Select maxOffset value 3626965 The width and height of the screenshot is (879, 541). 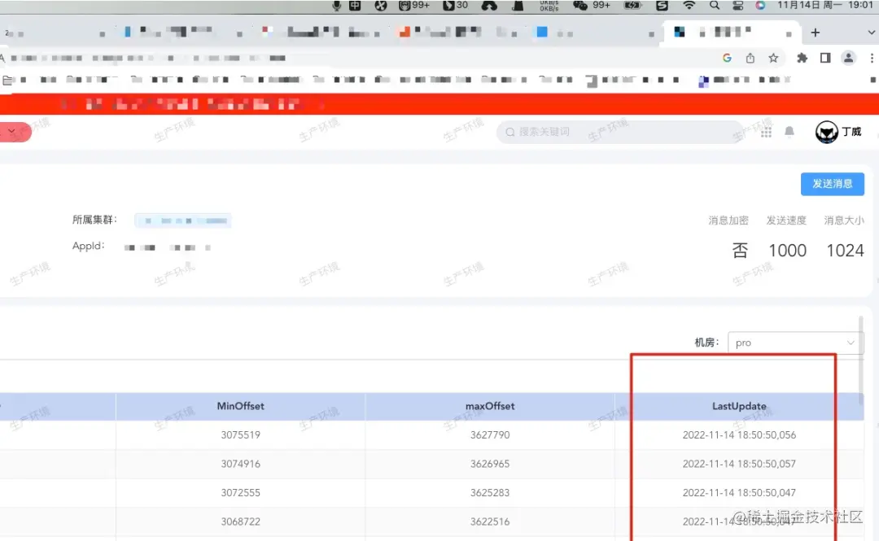[490, 465]
